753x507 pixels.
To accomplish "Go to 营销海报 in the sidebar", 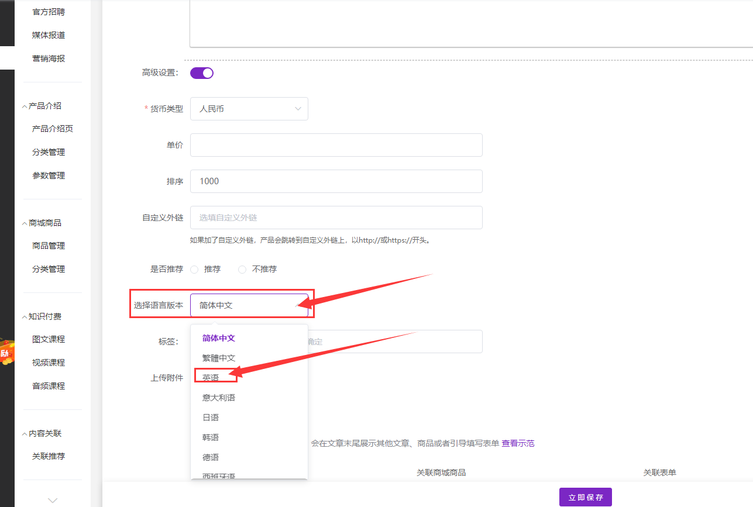I will [x=49, y=58].
